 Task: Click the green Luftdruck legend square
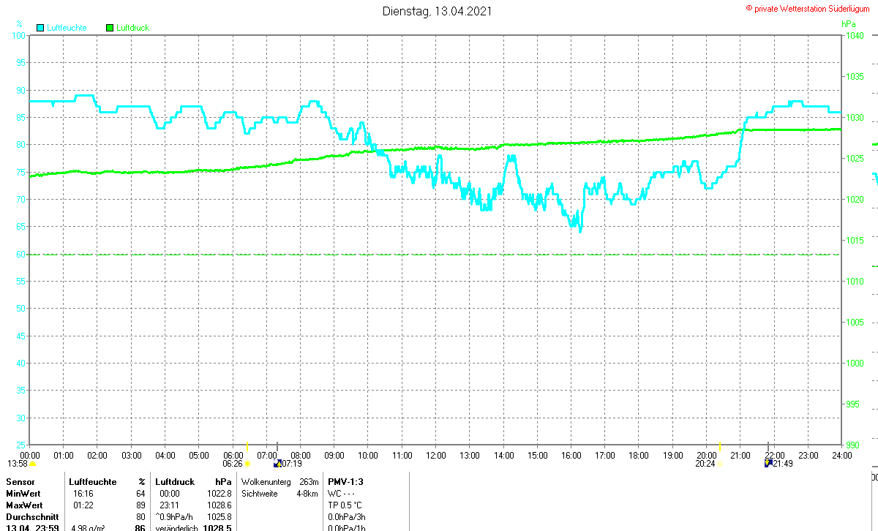110,28
